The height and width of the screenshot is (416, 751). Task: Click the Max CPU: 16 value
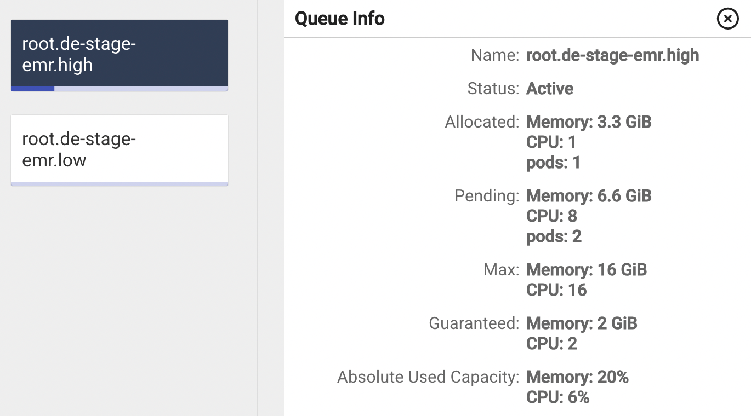tap(556, 290)
